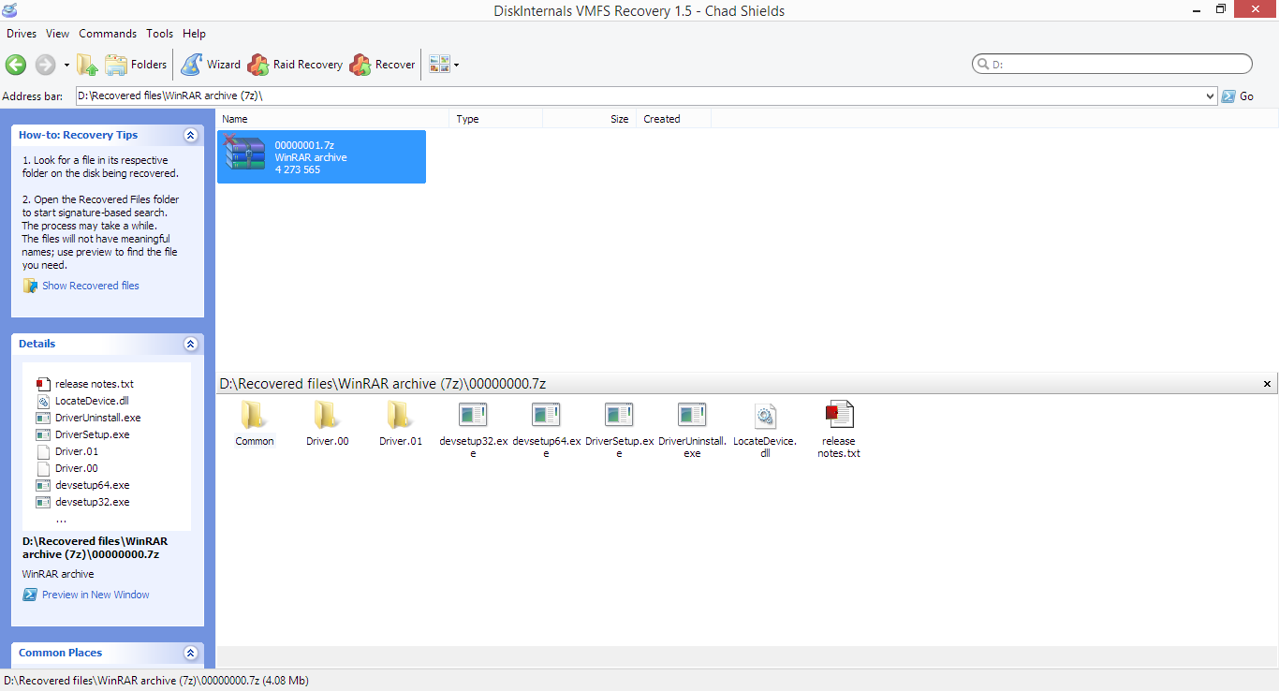This screenshot has width=1279, height=691.
Task: Open Raid Recovery tool
Action: pyautogui.click(x=295, y=65)
